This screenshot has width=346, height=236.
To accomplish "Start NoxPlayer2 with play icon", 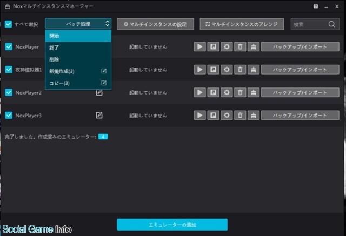I will (199, 92).
